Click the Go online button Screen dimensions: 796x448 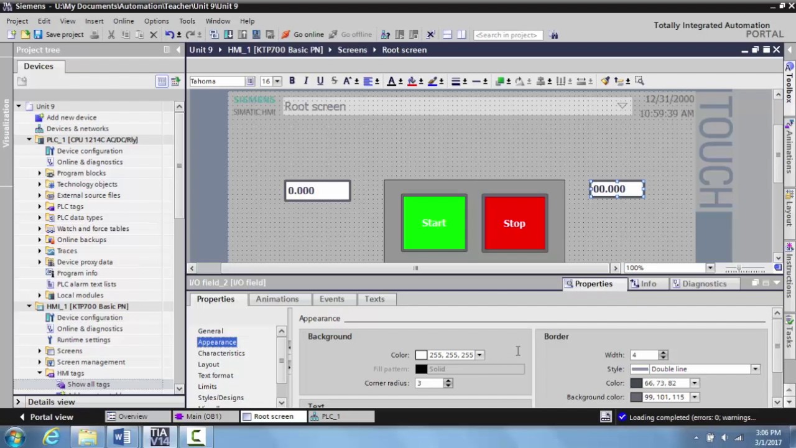tap(302, 35)
